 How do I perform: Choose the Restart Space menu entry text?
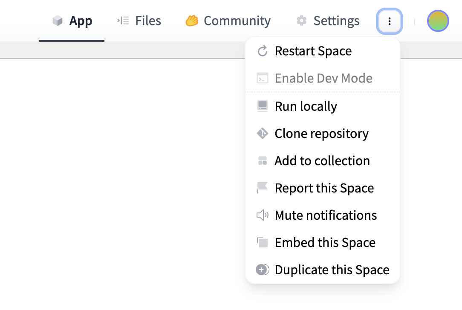point(313,51)
